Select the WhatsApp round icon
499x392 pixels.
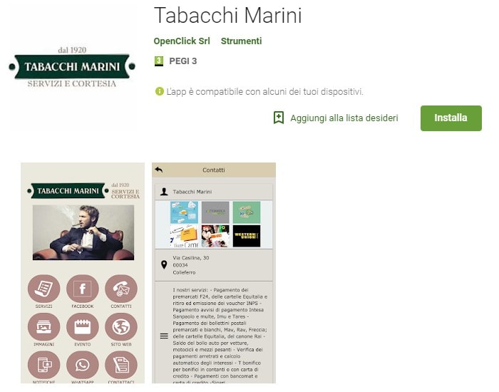[x=83, y=365]
